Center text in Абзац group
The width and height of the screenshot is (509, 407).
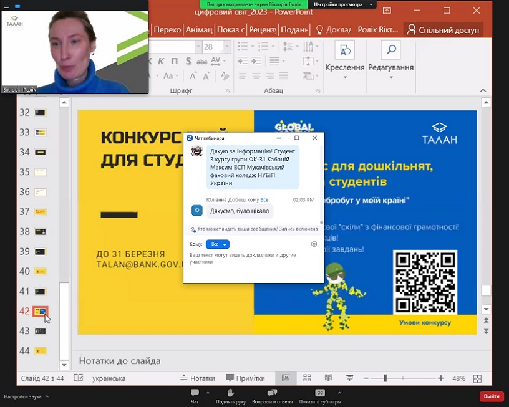coord(256,76)
